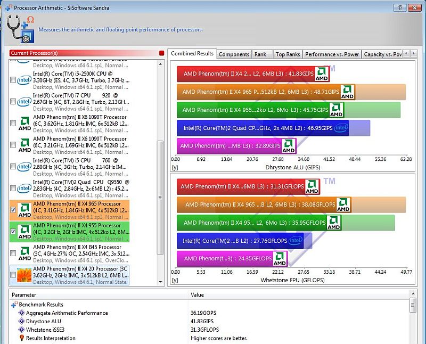Click AMD logo on magenta 24.35GFLOPS bar
This screenshot has width=426, height=344.
280,259
